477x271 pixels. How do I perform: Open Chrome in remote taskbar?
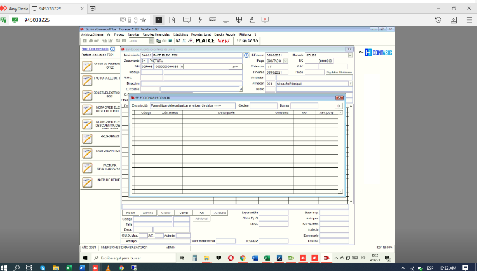point(243,258)
